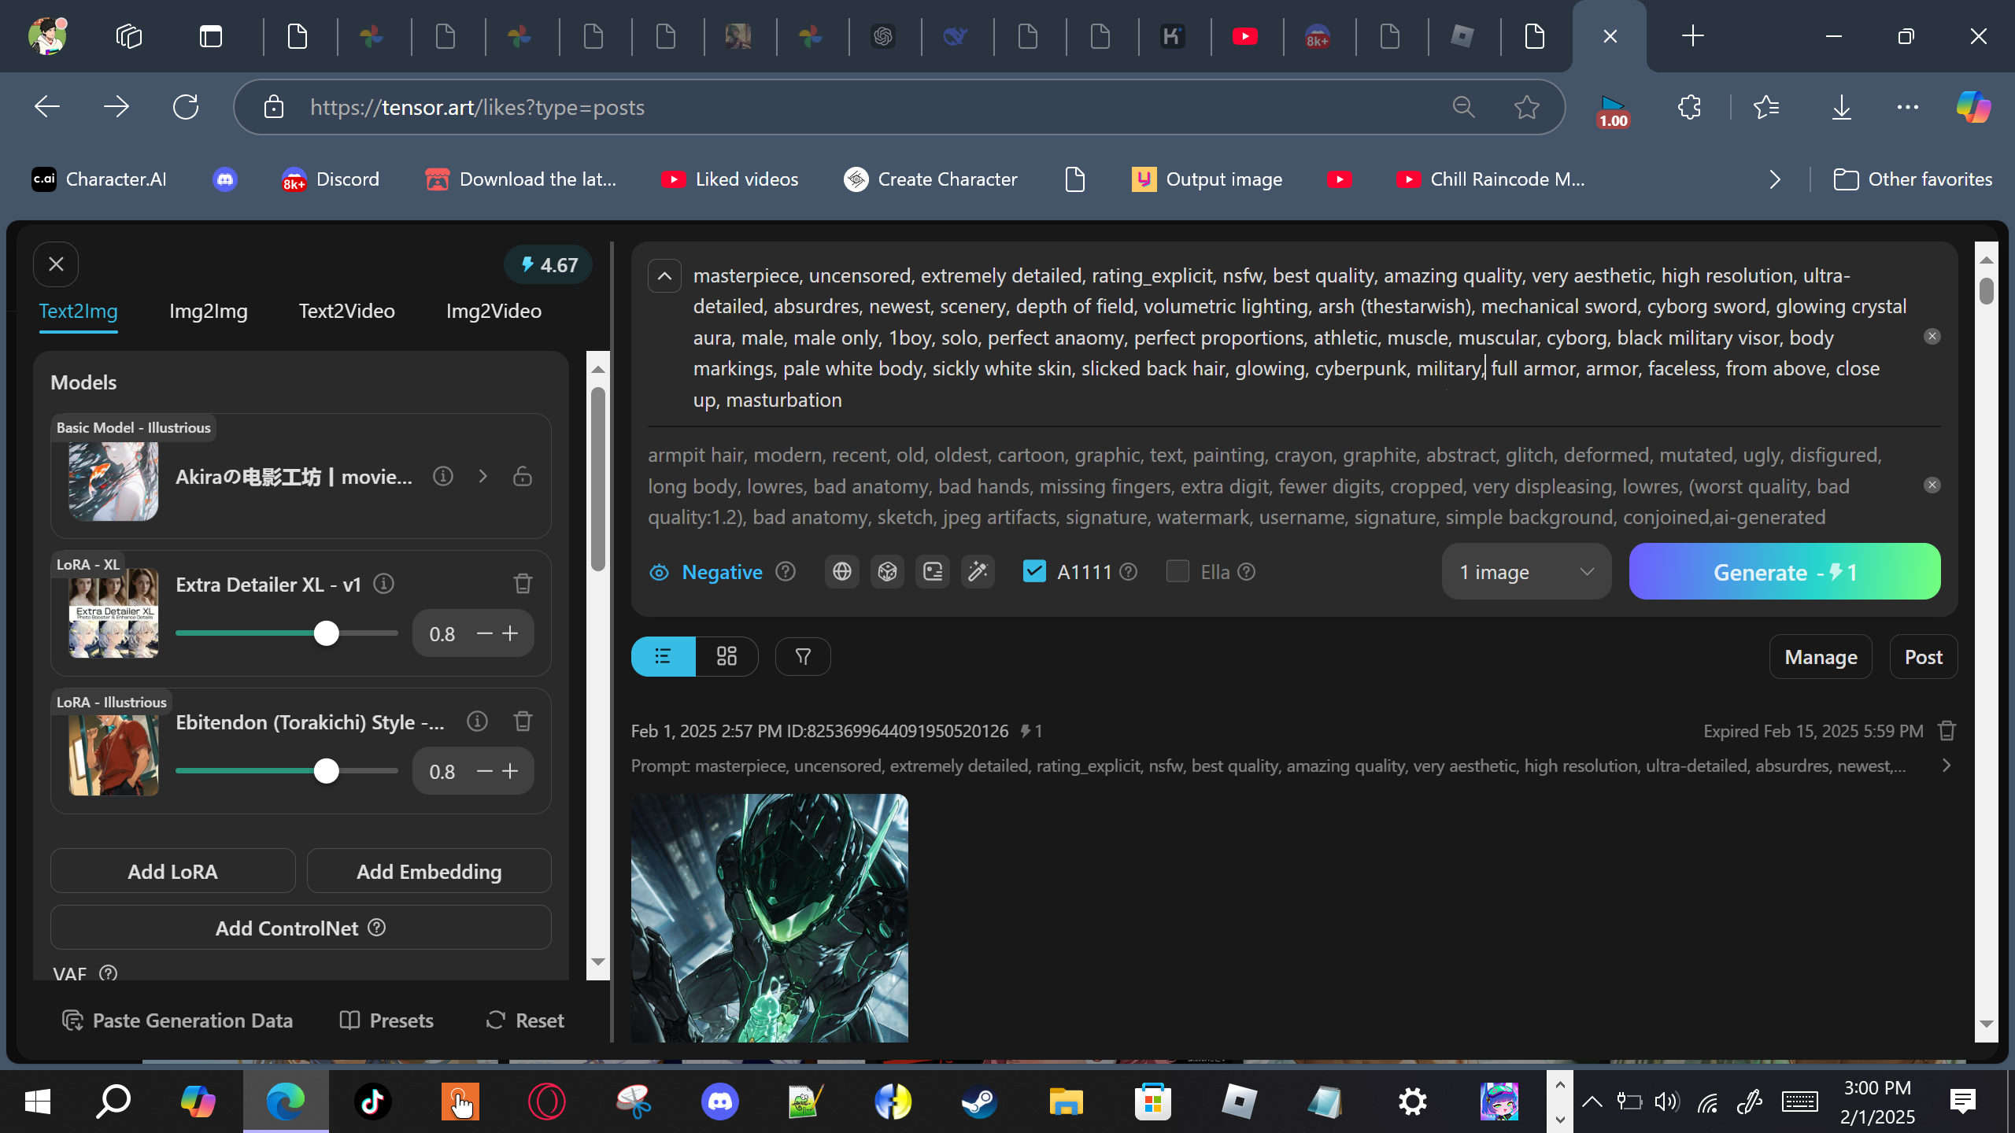The width and height of the screenshot is (2015, 1133).
Task: Open the 1 image count dropdown
Action: tap(1525, 572)
